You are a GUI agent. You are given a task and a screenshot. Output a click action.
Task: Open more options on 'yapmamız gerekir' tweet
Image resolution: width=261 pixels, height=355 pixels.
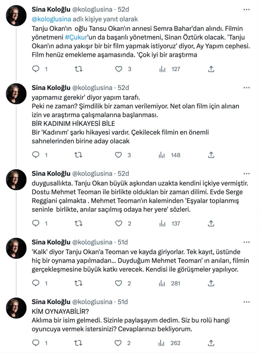click(246, 88)
